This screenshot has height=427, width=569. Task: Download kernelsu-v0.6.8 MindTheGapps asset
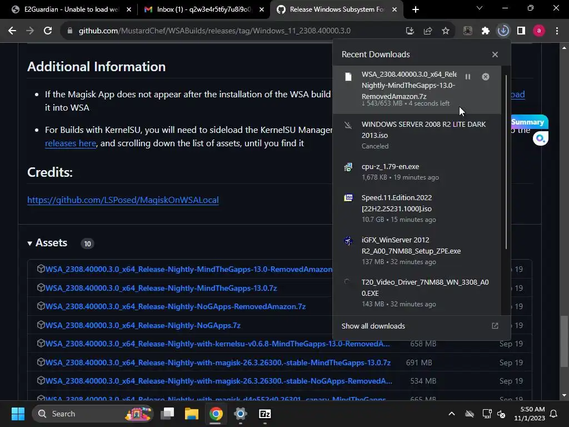pyautogui.click(x=217, y=344)
